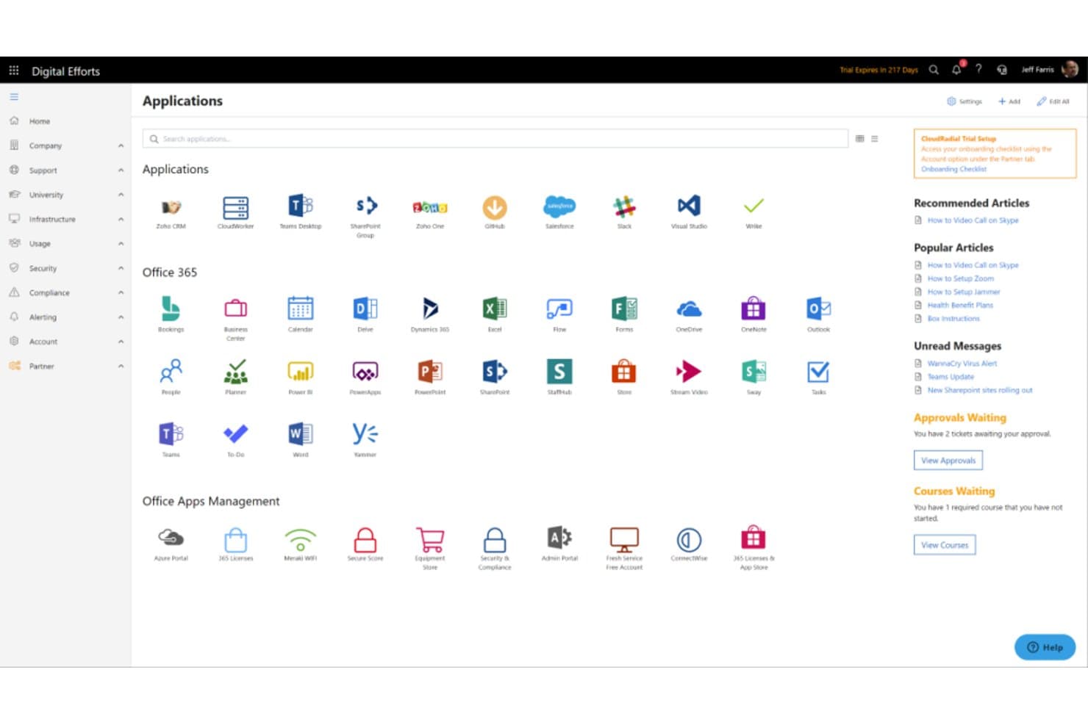Image resolution: width=1088 pixels, height=725 pixels.
Task: Switch to grid view of applications
Action: pos(859,138)
